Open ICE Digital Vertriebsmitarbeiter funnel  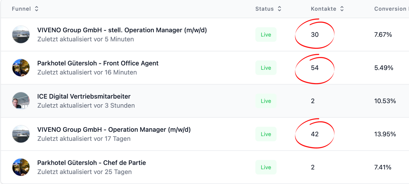coord(84,96)
